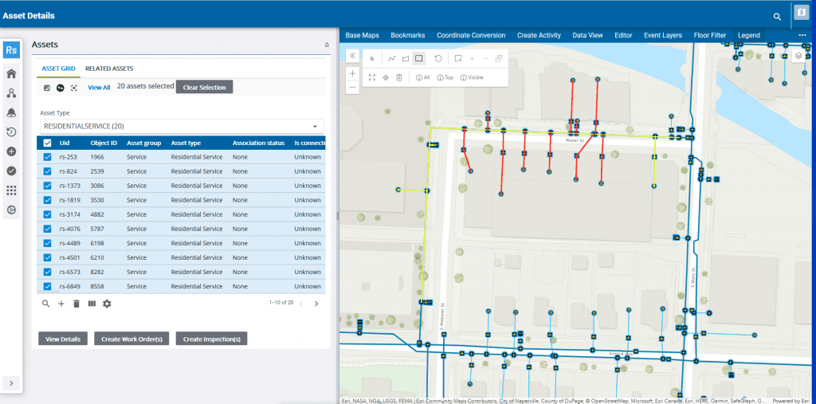
Task: Open the Asset Type dropdown
Action: click(182, 126)
